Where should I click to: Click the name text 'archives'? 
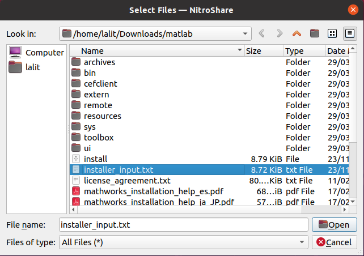99,62
